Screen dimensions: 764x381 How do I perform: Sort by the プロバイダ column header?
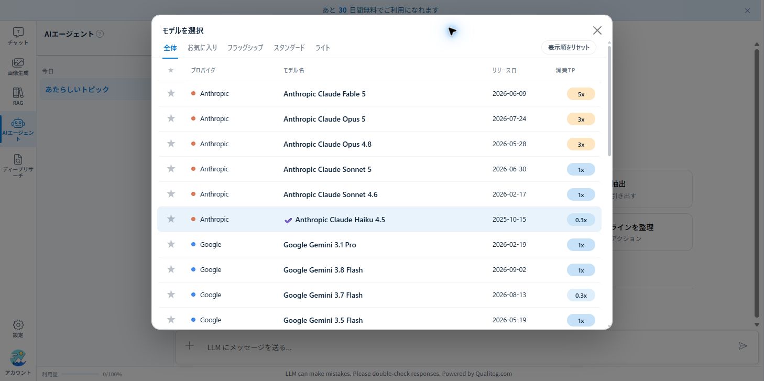203,70
